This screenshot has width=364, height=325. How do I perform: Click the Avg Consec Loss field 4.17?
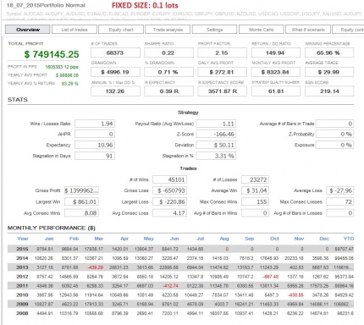click(x=169, y=212)
